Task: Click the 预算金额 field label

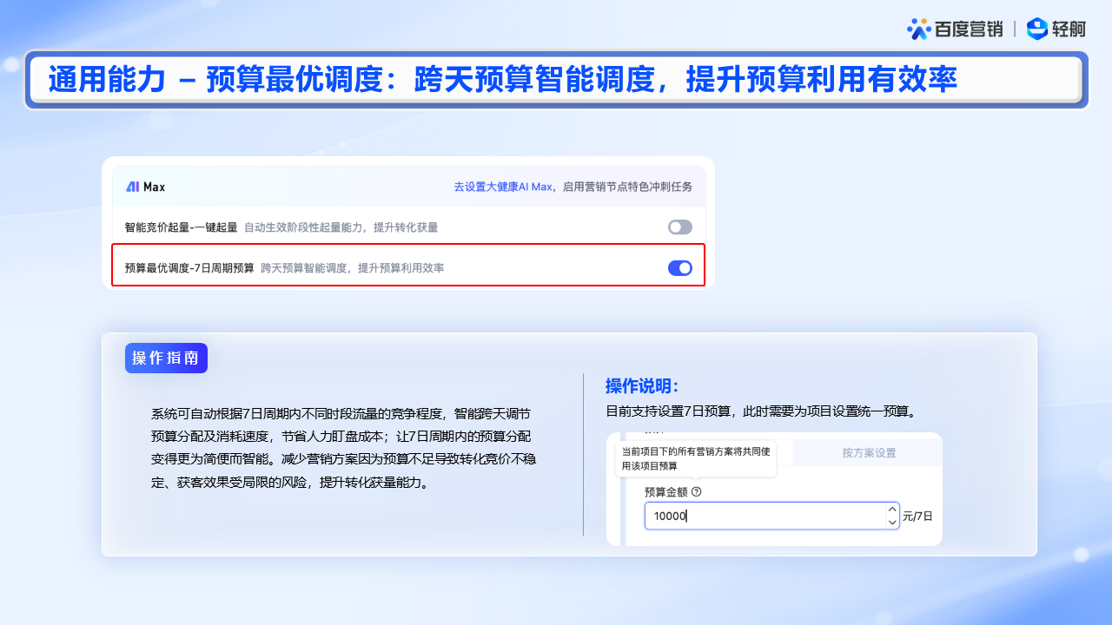Action: tap(666, 491)
